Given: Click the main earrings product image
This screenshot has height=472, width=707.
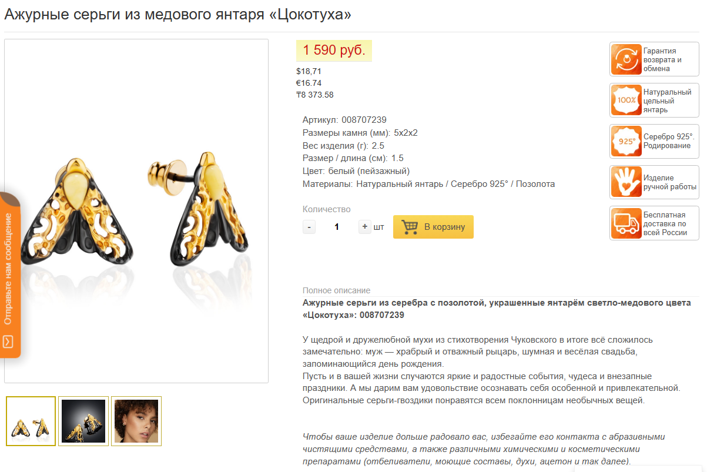Looking at the screenshot, I should tap(136, 211).
